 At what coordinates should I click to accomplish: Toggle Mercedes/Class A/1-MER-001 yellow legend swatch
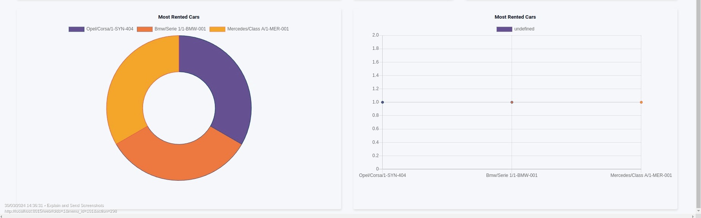point(218,29)
